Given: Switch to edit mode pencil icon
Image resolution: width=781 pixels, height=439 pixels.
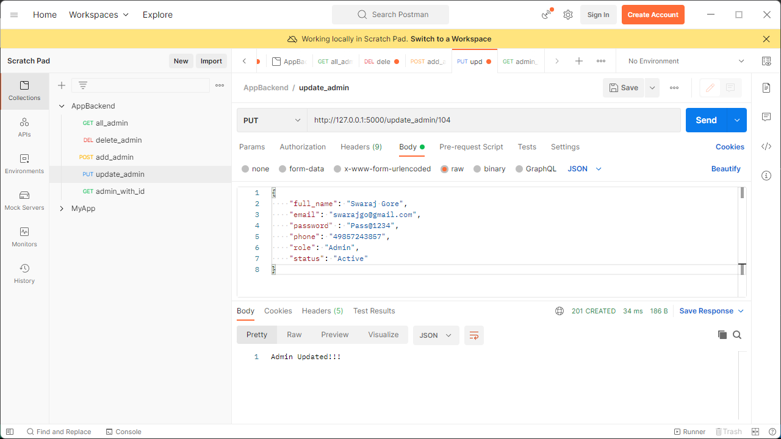Looking at the screenshot, I should click(x=710, y=88).
